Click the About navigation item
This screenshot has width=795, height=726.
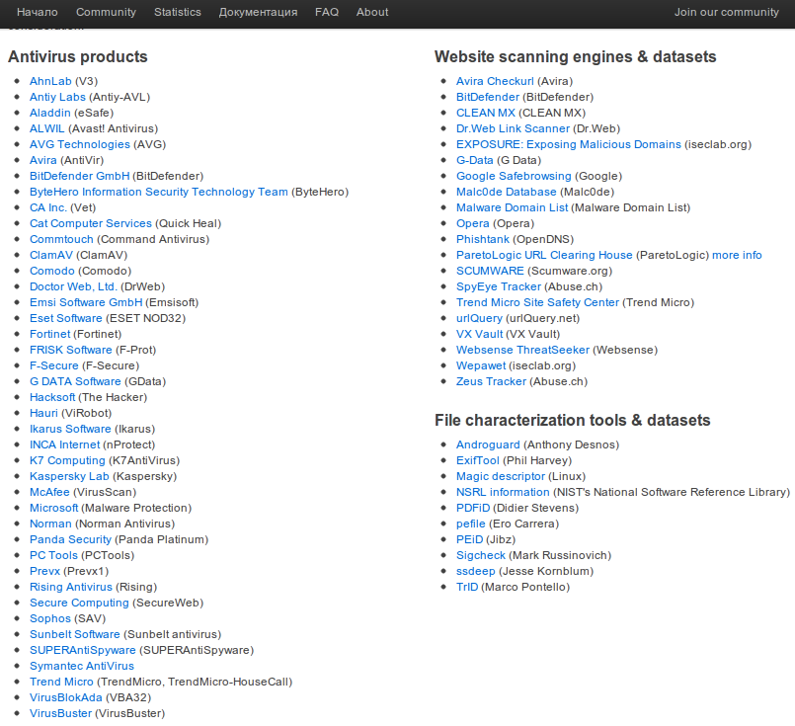tap(372, 12)
